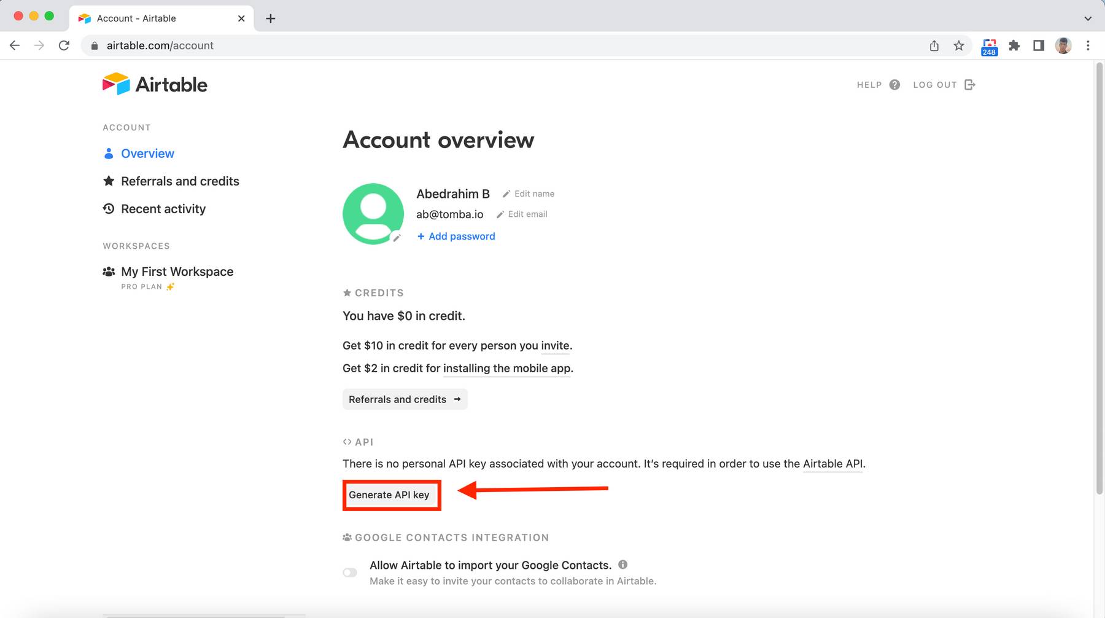The image size is (1105, 618).
Task: Go back with browser back arrow
Action: pos(15,45)
